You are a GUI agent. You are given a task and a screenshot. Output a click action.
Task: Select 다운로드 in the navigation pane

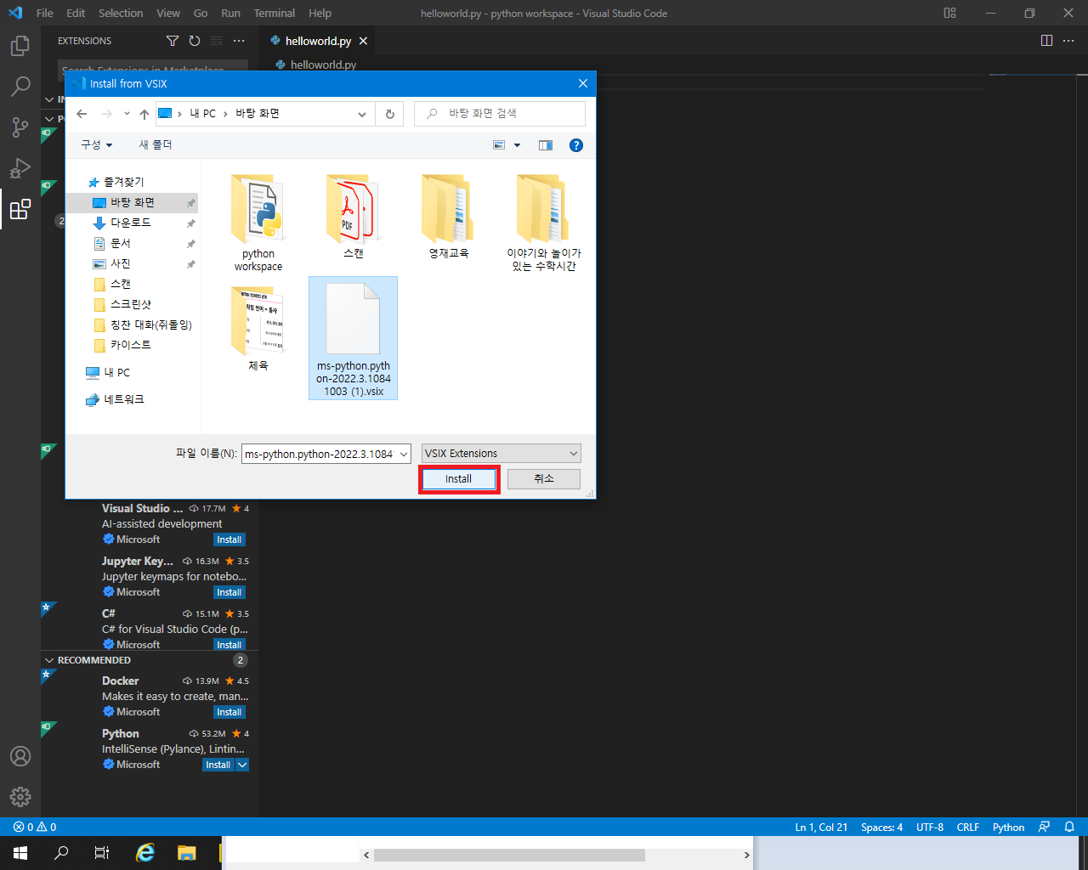tap(131, 223)
